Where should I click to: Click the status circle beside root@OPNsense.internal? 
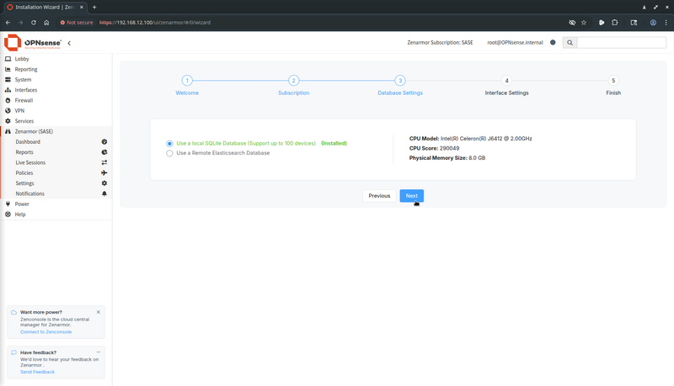pos(553,42)
